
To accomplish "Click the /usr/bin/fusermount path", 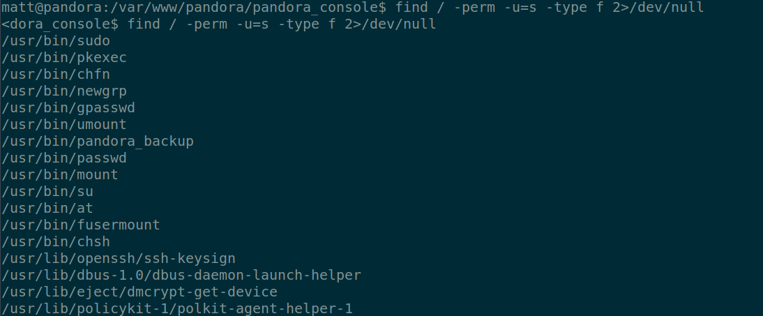I will point(81,225).
